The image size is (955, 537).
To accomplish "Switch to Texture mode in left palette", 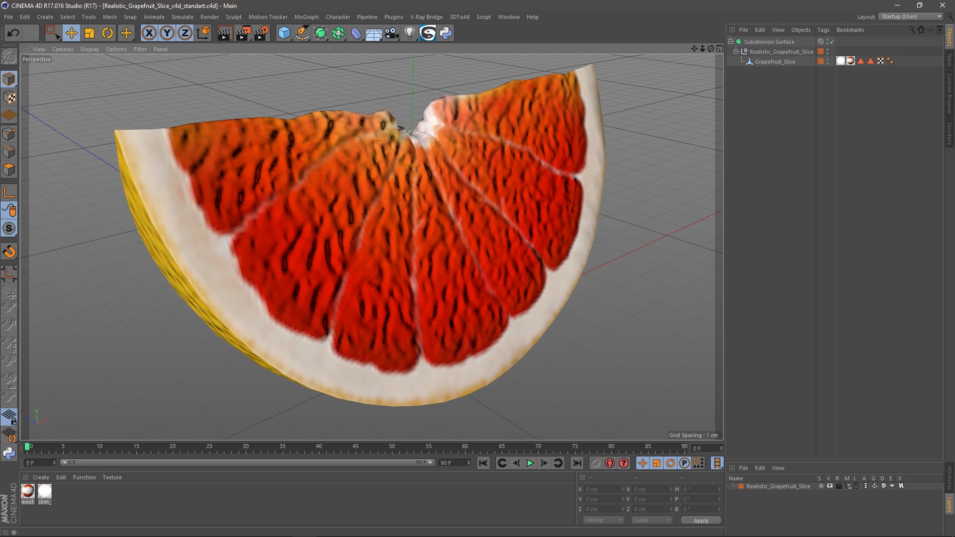I will [x=9, y=97].
